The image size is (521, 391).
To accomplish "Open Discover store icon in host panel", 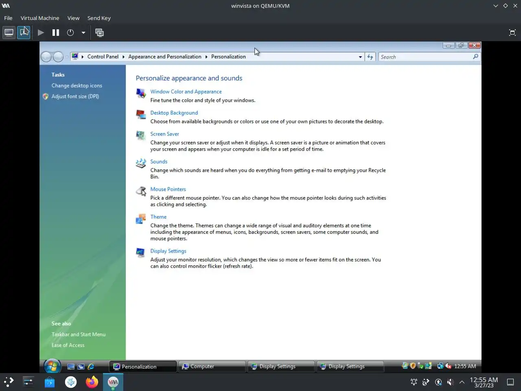I will [x=50, y=382].
